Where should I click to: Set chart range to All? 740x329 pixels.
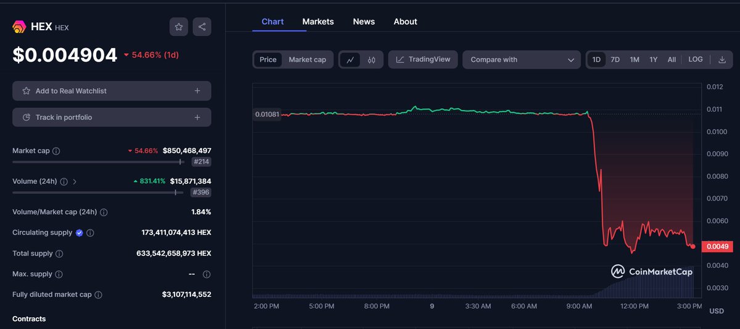point(672,60)
